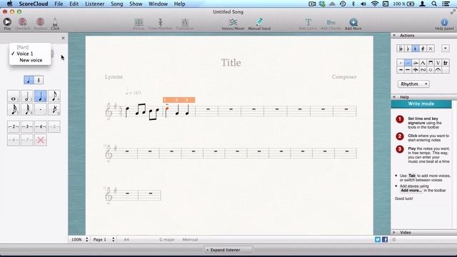The width and height of the screenshot is (457, 257).
Task: Choose New voice menu entry
Action: 31,60
